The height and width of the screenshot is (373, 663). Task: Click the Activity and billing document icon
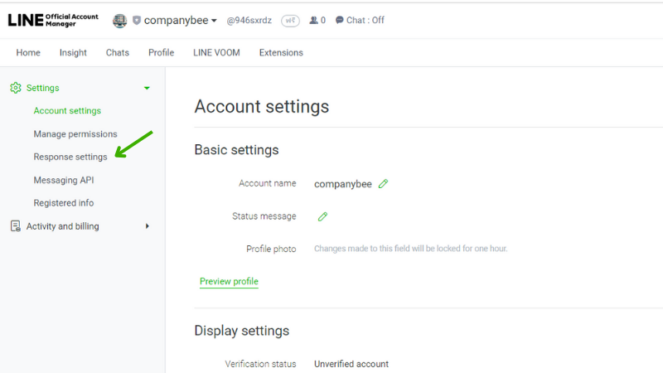pos(16,226)
